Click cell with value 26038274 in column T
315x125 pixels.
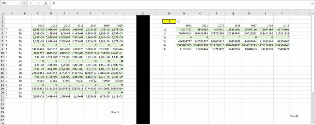click(x=282, y=49)
